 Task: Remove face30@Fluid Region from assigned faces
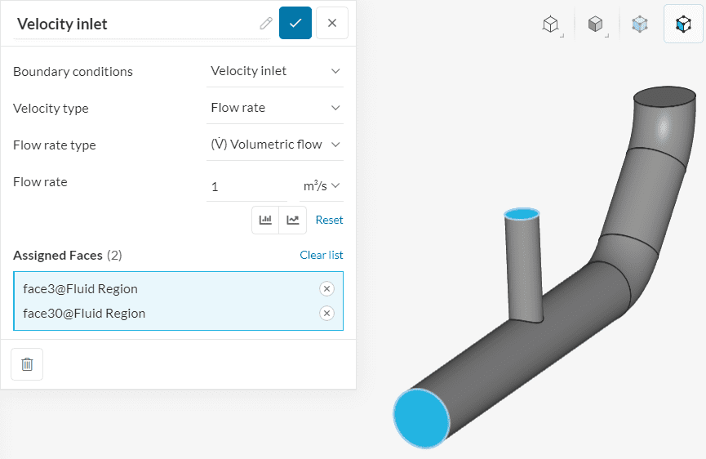pyautogui.click(x=326, y=313)
